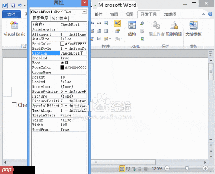
Task: Open the Visual Basic editor
Action: [x=14, y=29]
